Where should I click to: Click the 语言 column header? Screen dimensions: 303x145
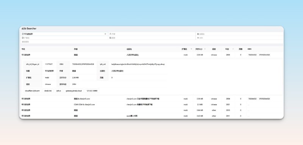point(214,49)
